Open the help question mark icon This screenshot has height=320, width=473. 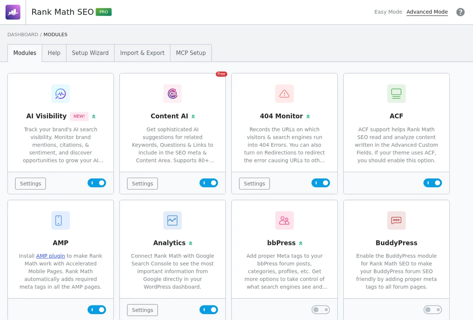click(460, 12)
